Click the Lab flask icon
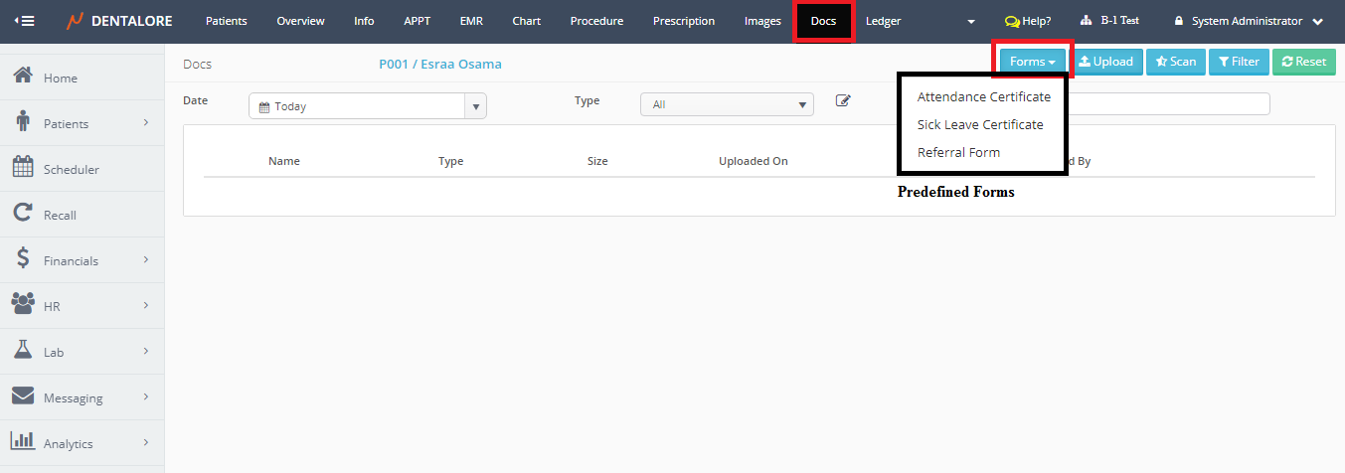Viewport: 1345px width, 473px height. coord(24,351)
